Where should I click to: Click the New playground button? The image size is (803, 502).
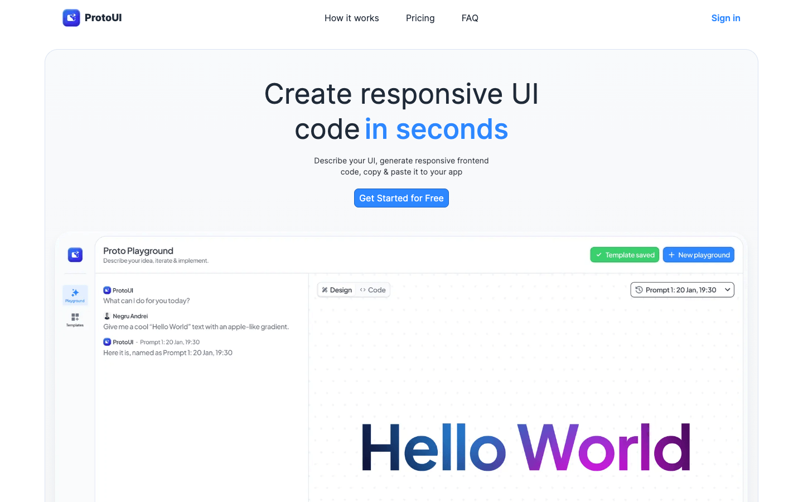pyautogui.click(x=699, y=255)
